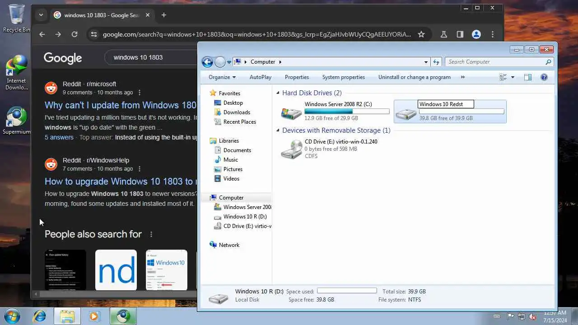Open Chrome profile avatar
The image size is (578, 325).
[x=476, y=34]
